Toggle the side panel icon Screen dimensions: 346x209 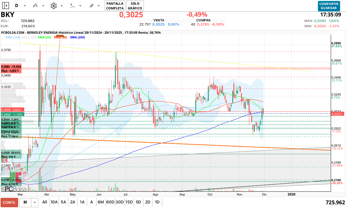5,6
